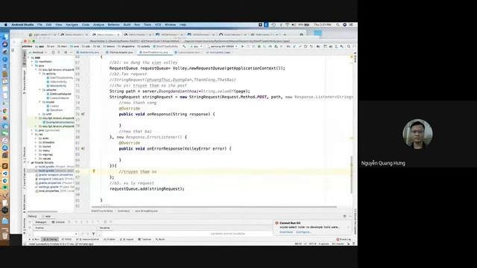477x268 pixels.
Task: Click override gutter icon beside onErrorResponse
Action: [x=83, y=149]
